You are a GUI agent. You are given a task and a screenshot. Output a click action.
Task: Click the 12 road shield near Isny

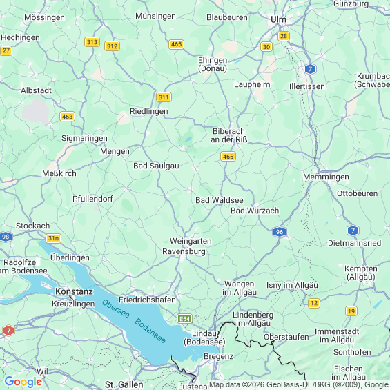point(314,303)
